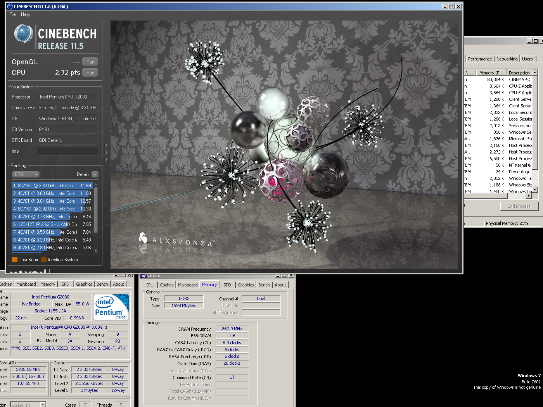The image size is (543, 407).
Task: Click End Process button in Task Manager
Action: (519, 206)
